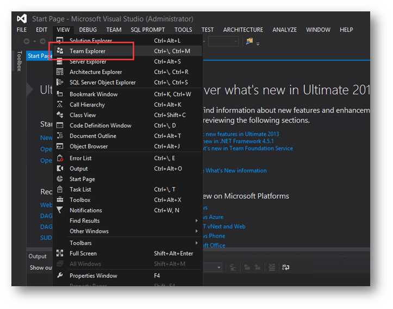Viewport: 393px width, 309px height.
Task: Switch to the Start Page tab
Action: point(39,55)
